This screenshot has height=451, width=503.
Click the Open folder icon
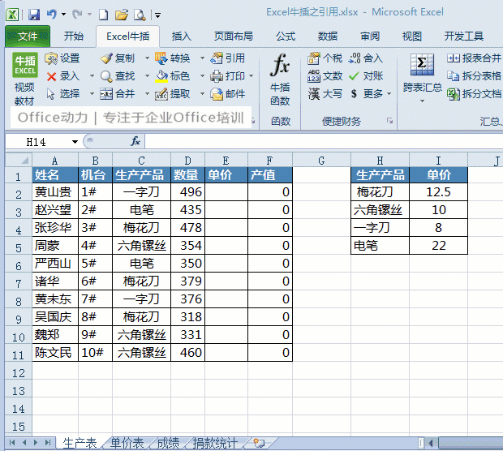(122, 15)
